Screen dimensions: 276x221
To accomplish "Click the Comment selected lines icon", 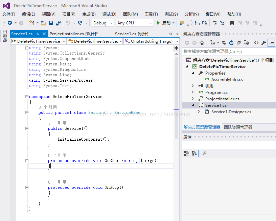I will (214, 23).
